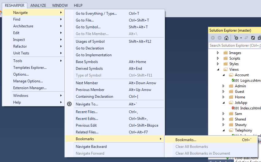Open the Inspect submenu
This screenshot has width=261, height=162.
[x=33, y=40]
